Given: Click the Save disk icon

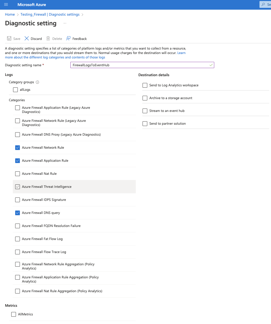Looking at the screenshot, I should pos(9,39).
